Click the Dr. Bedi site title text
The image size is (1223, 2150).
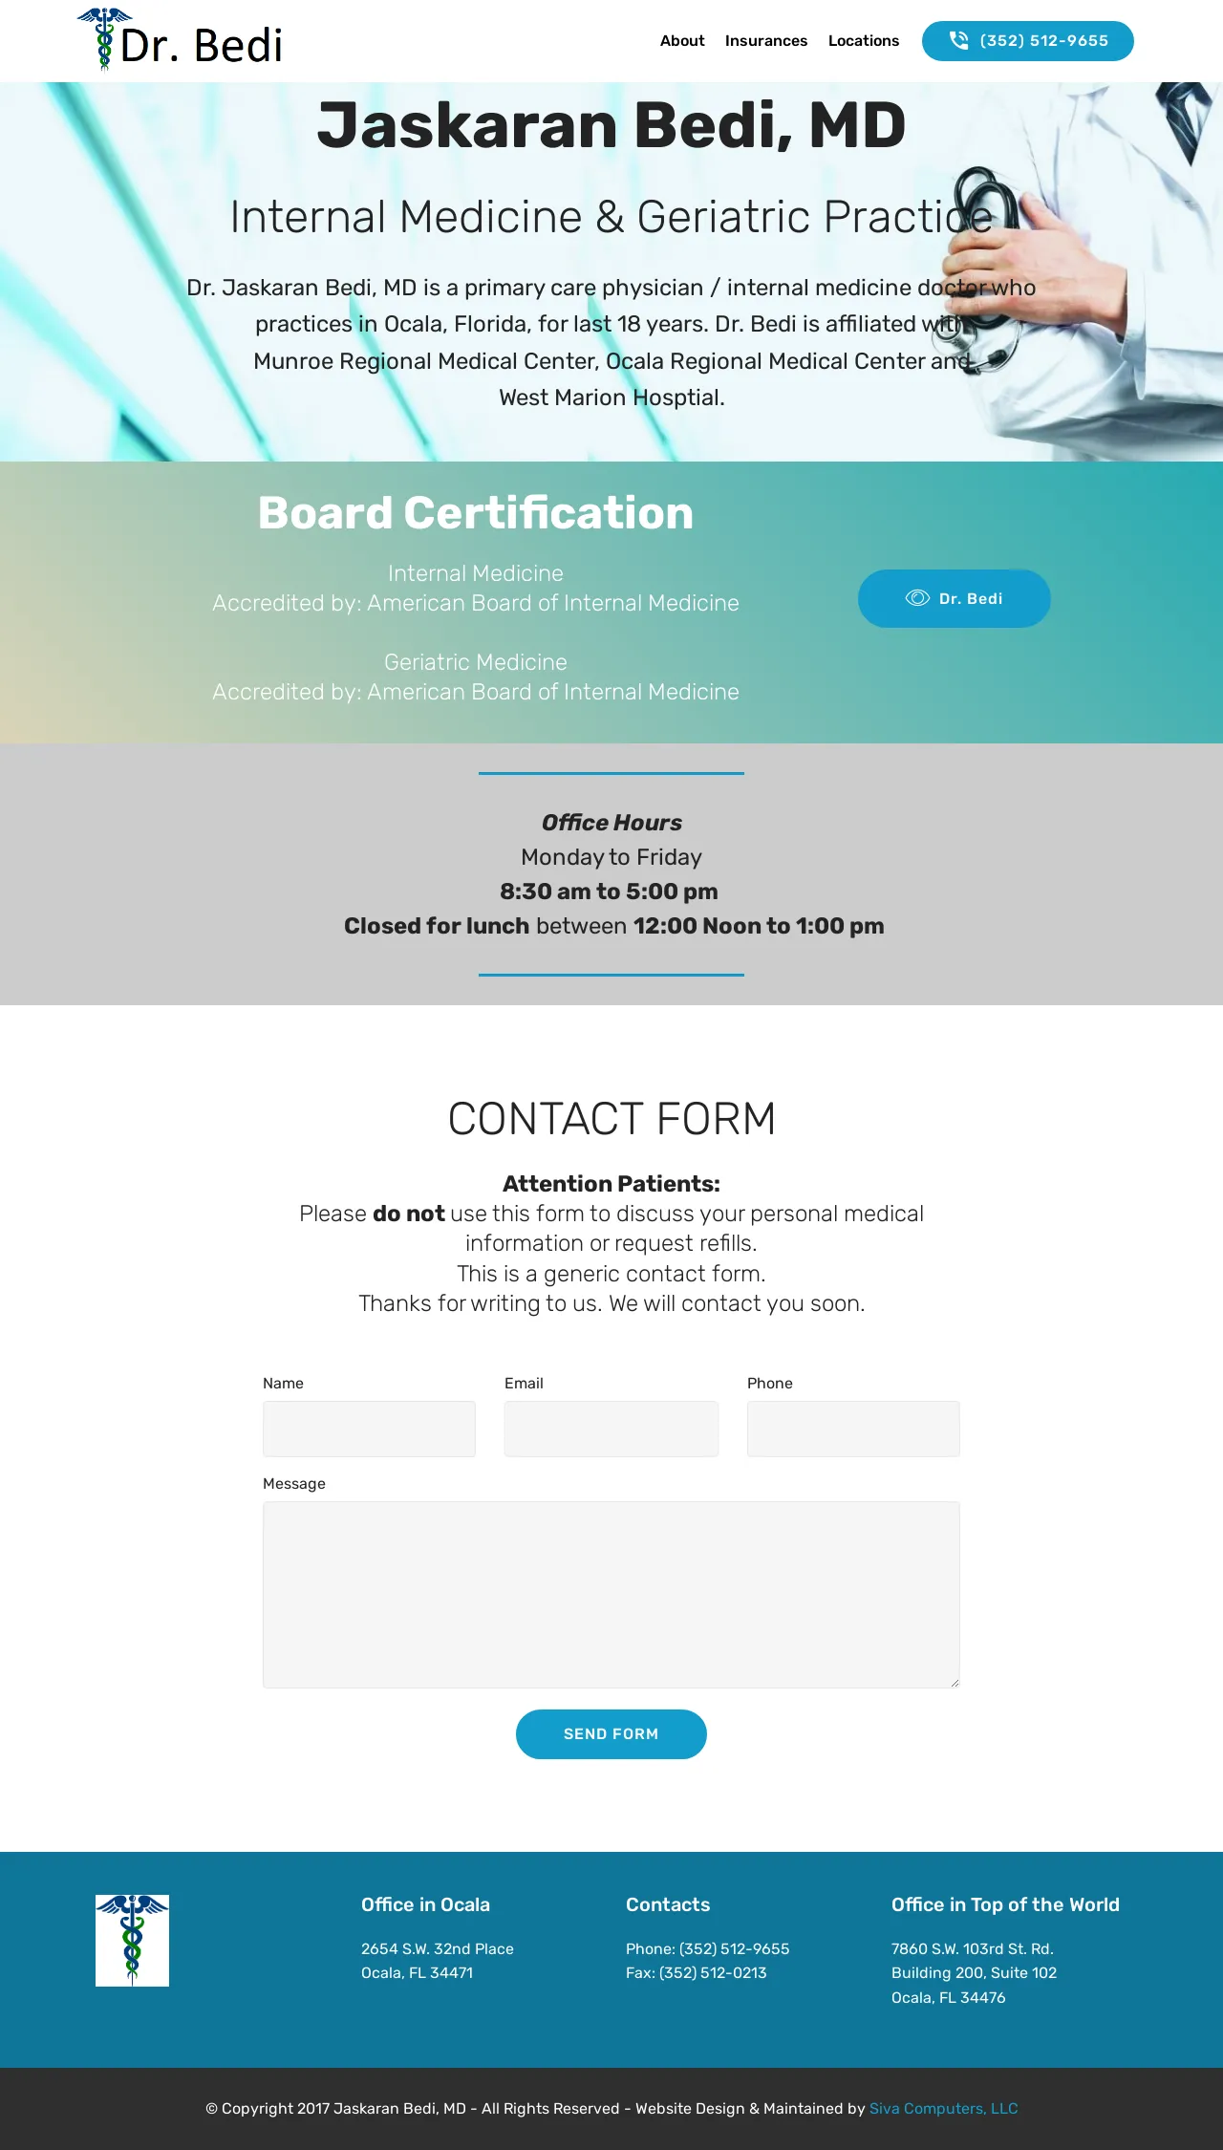pos(202,45)
